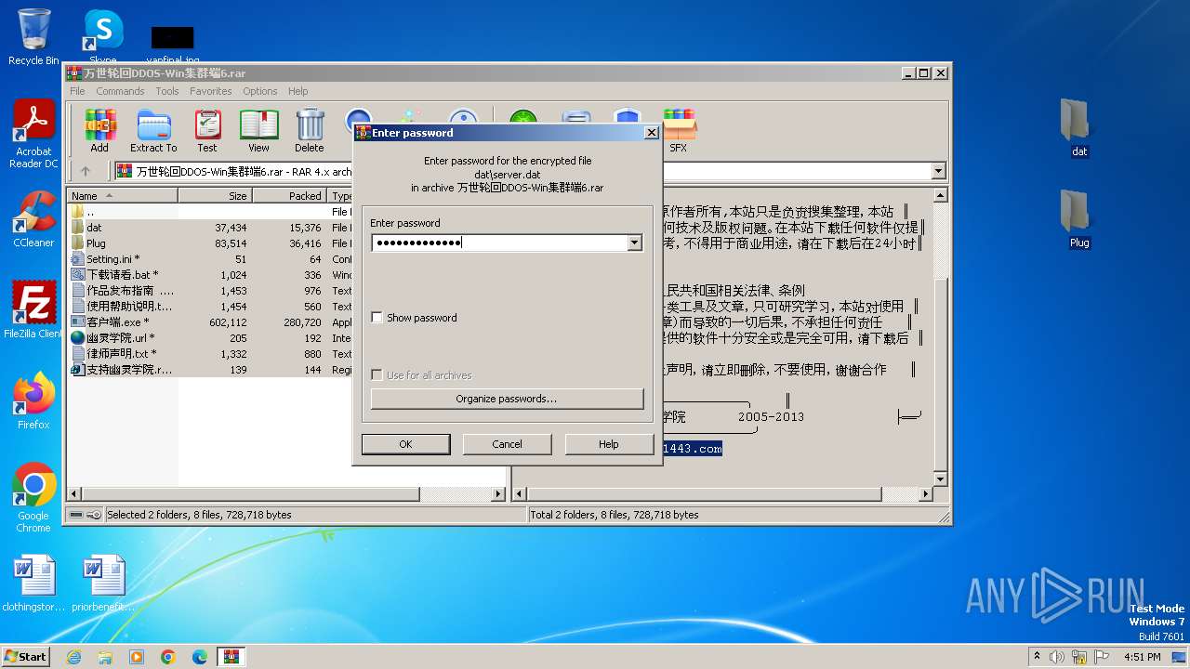Open the password history dropdown arrow
This screenshot has height=669, width=1190.
(x=635, y=243)
